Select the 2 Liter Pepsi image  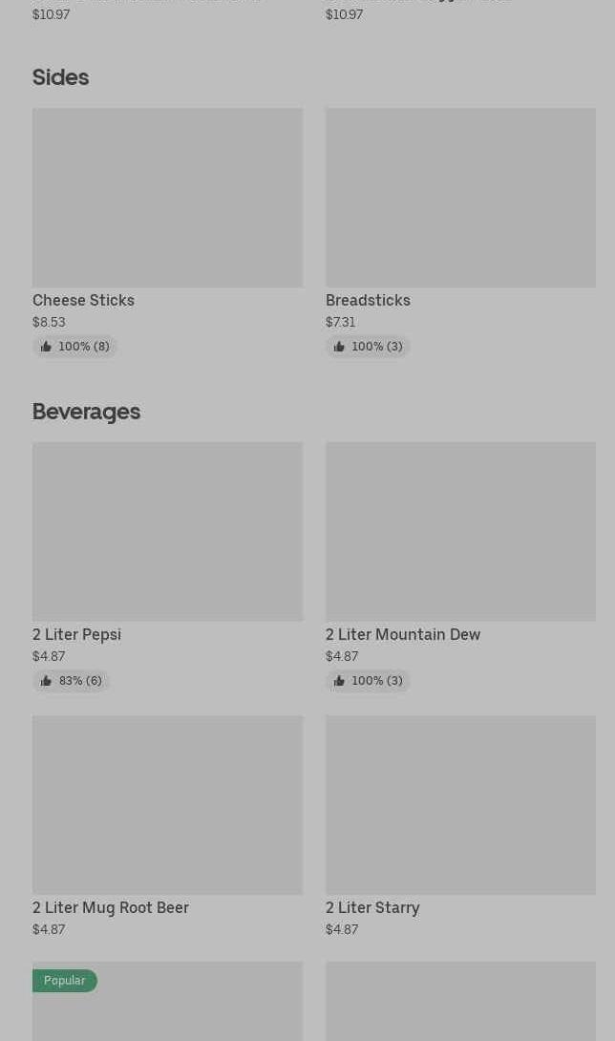(167, 531)
